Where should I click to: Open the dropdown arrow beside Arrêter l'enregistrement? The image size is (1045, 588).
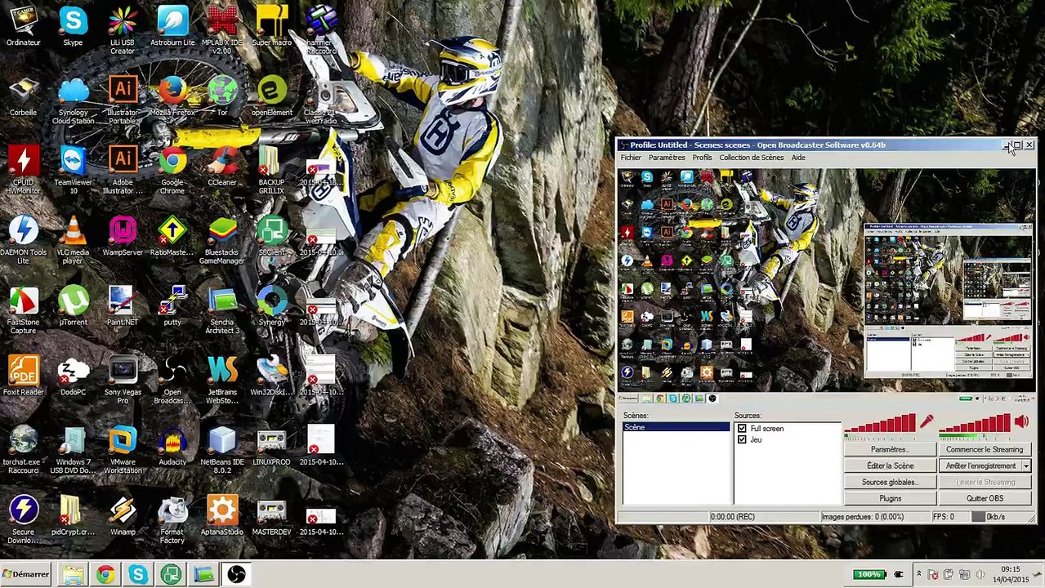pos(1025,465)
